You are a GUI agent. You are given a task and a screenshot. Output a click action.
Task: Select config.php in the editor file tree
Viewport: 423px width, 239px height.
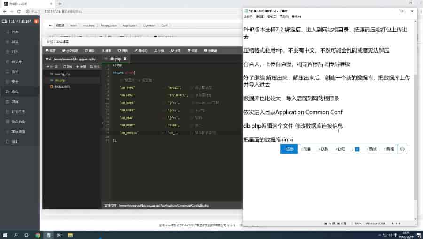tap(63, 74)
